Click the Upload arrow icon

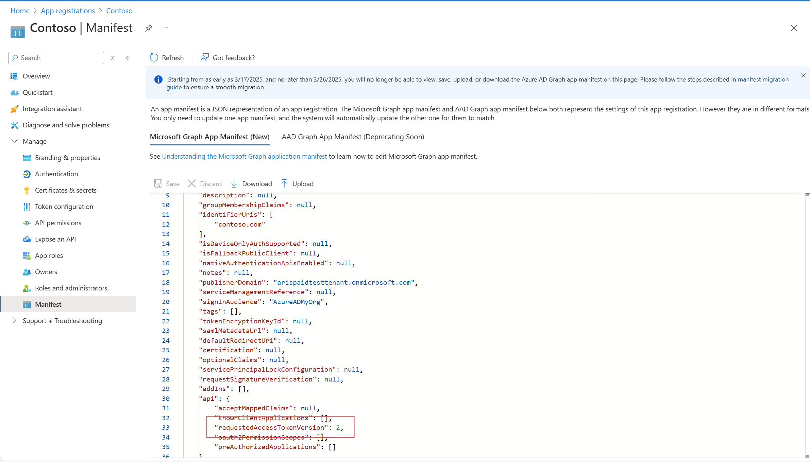click(284, 183)
